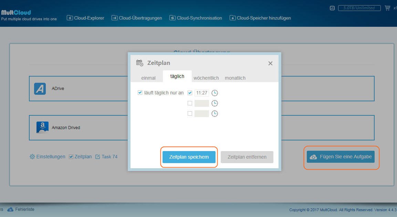
Task: Open the shopping cart icon
Action: click(x=387, y=8)
